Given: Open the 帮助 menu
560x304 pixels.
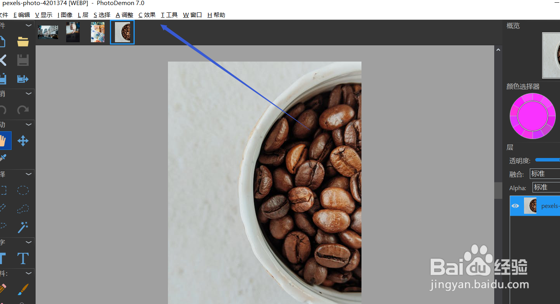Looking at the screenshot, I should coord(216,15).
